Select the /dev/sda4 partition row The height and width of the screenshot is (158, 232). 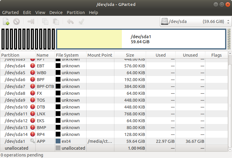tap(114, 66)
